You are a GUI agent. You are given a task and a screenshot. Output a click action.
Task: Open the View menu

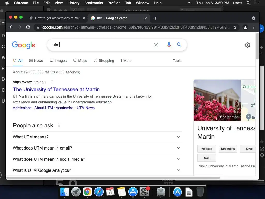(59, 3)
